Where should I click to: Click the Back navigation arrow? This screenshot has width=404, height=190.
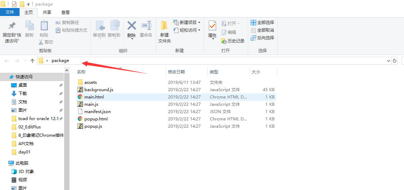point(7,61)
